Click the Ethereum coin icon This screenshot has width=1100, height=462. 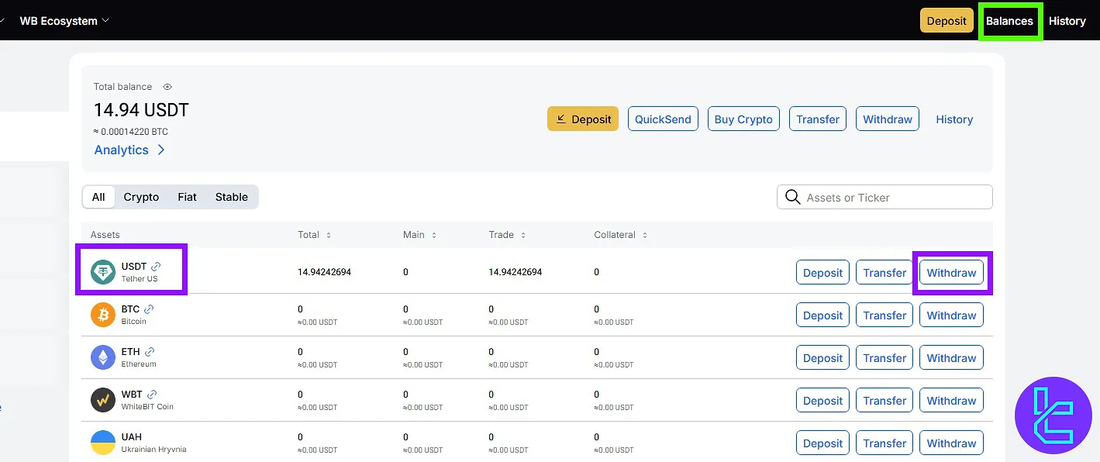pyautogui.click(x=103, y=357)
